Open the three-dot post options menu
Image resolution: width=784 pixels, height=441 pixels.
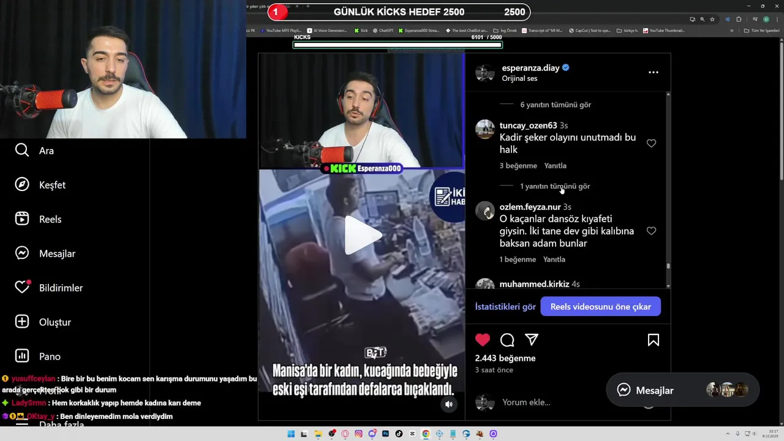point(654,72)
